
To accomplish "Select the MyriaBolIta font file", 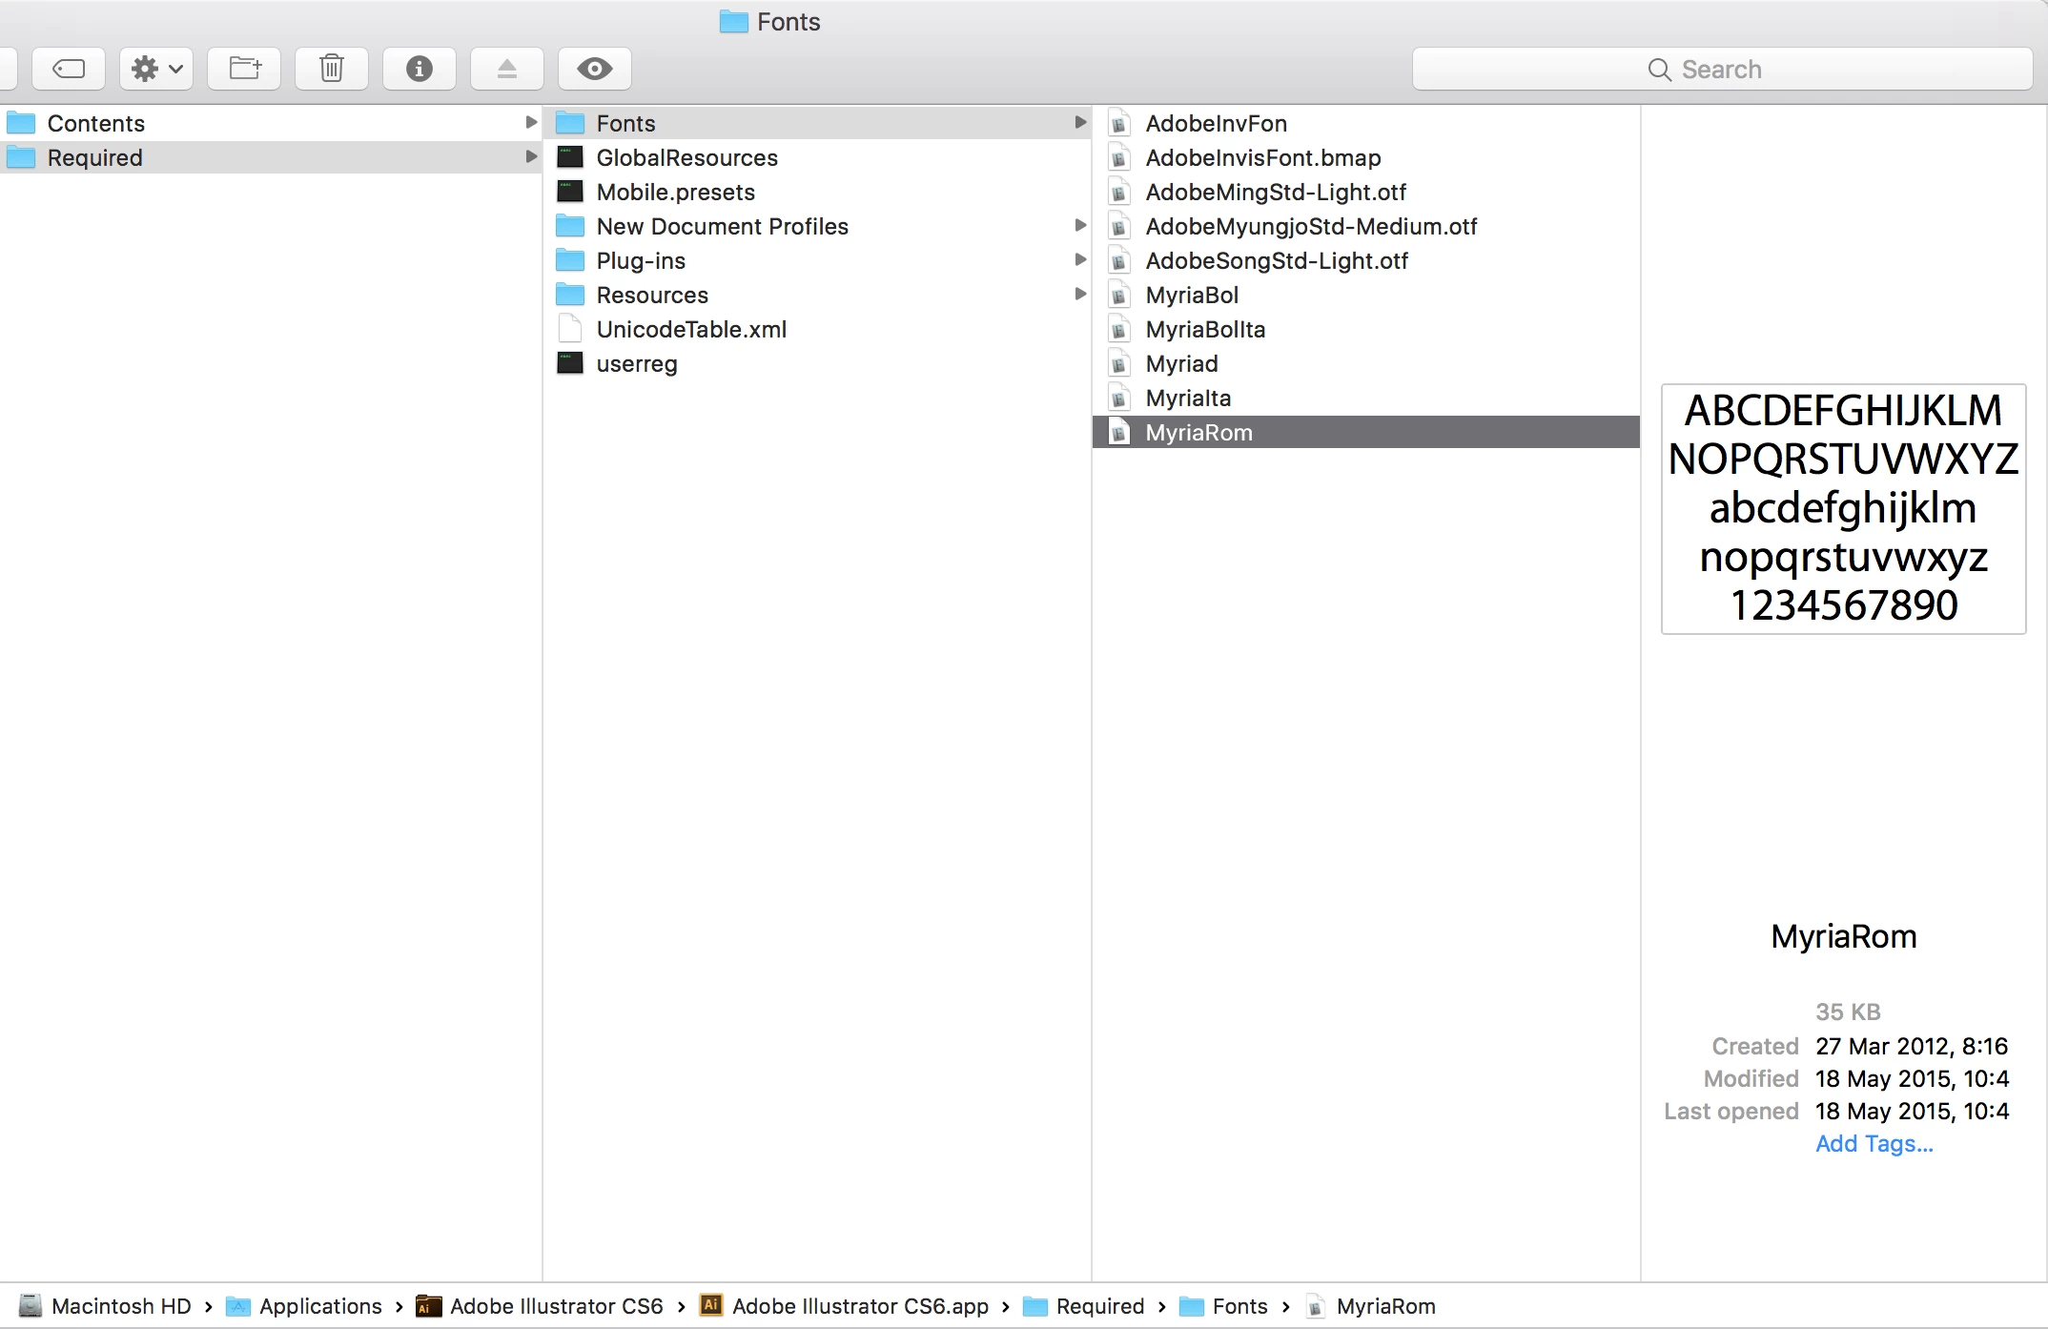I will click(x=1205, y=329).
